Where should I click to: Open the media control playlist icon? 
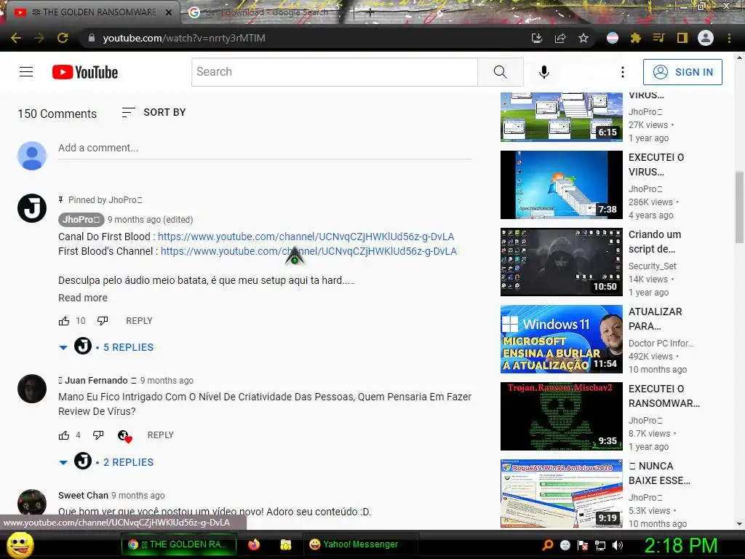[x=659, y=38]
